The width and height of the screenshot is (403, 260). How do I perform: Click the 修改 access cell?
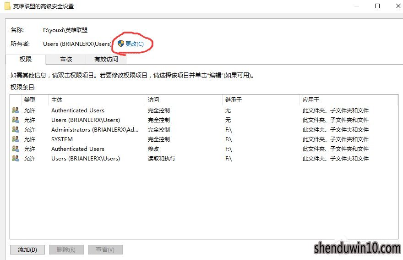tap(153, 149)
